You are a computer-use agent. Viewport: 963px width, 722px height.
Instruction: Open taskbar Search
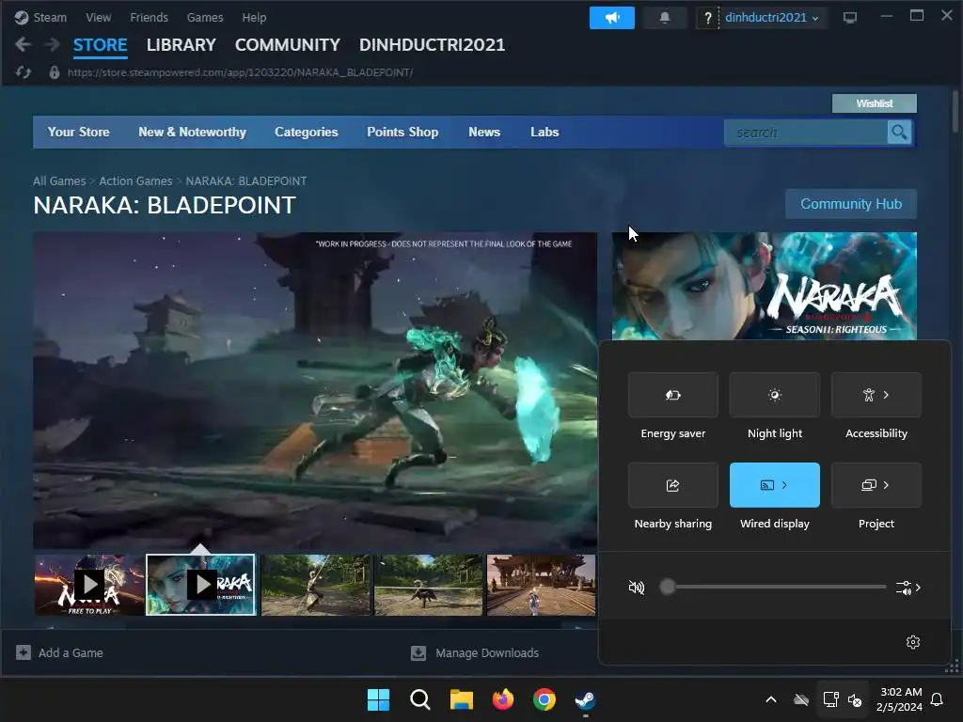pos(420,699)
